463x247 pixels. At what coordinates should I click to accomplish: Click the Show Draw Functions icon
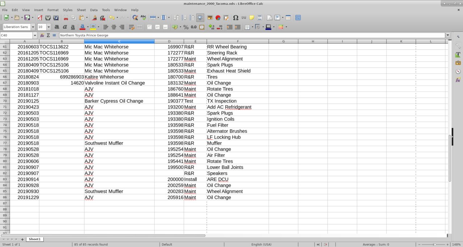298,17
